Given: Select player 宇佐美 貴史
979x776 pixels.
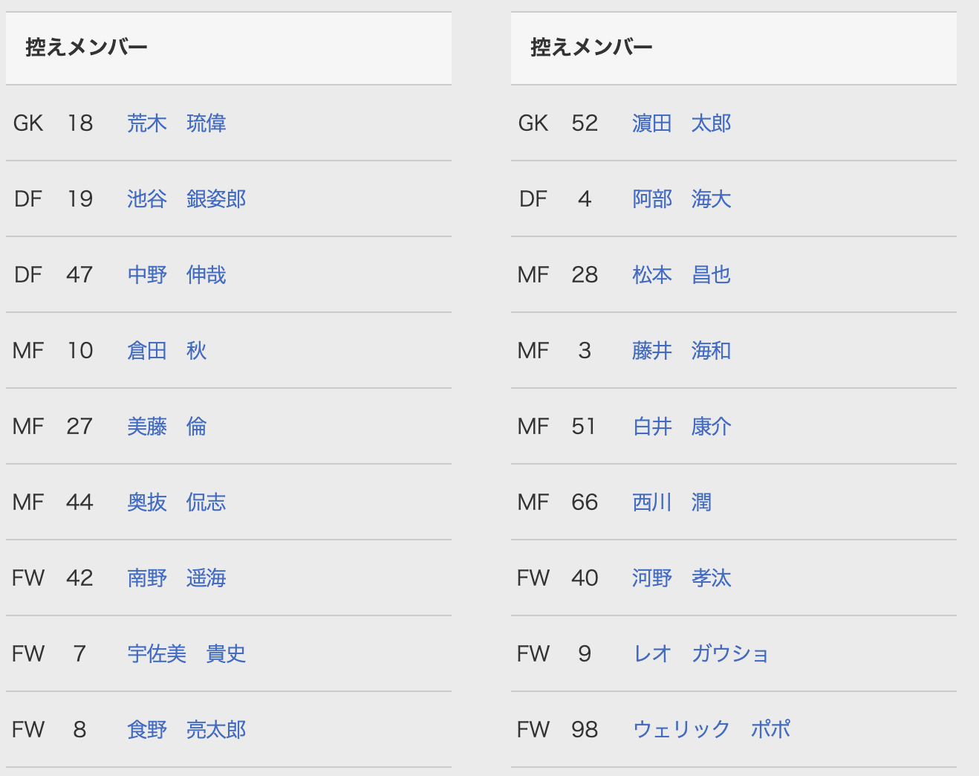Looking at the screenshot, I should tap(186, 654).
